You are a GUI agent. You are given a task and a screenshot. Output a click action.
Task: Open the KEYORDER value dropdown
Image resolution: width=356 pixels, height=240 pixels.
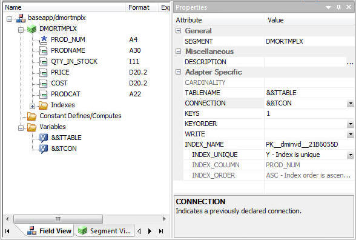coord(351,124)
